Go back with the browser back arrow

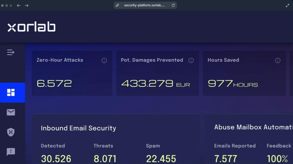tap(18, 6)
